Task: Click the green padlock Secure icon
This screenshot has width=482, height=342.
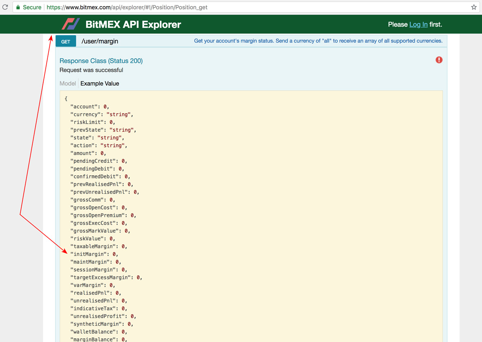Action: click(x=18, y=7)
